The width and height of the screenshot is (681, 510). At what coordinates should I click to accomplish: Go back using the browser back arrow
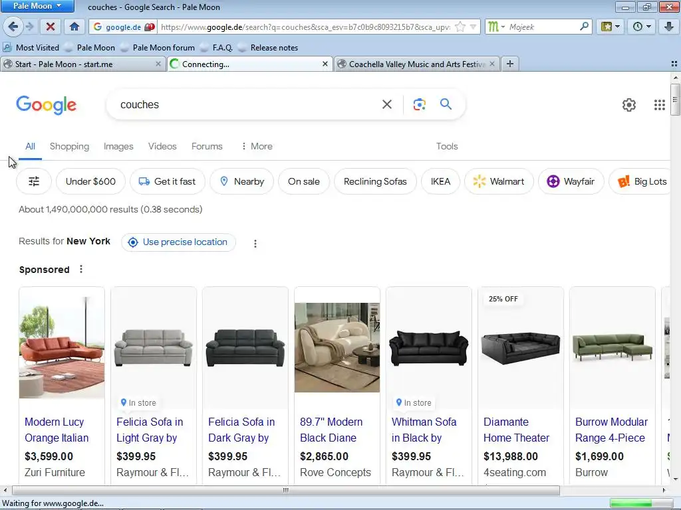point(13,27)
